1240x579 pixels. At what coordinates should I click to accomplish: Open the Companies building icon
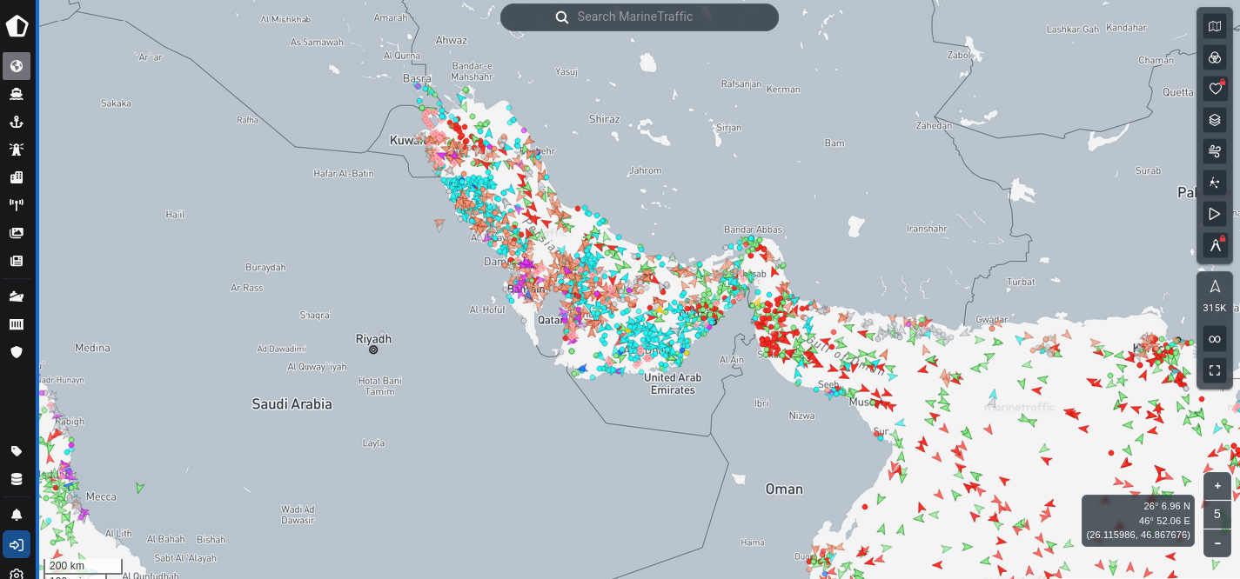tap(17, 177)
